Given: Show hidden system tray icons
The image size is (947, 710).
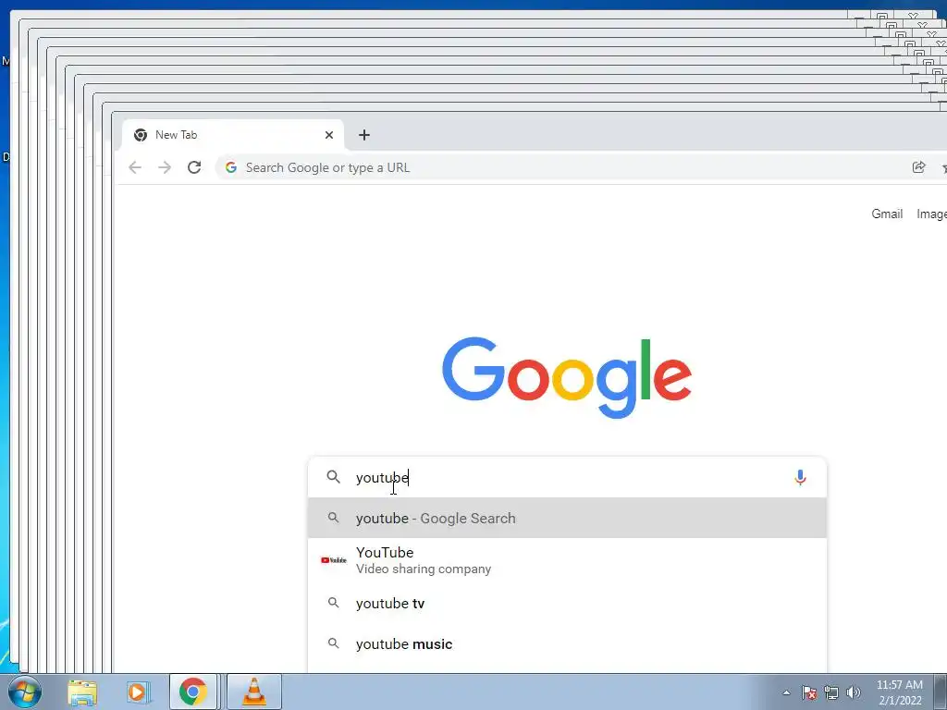Looking at the screenshot, I should (786, 692).
